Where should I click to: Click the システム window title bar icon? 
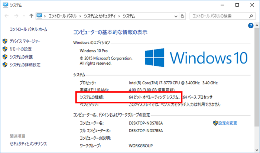tap(5, 5)
